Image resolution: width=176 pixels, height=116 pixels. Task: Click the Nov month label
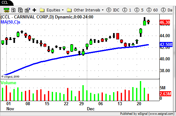tap(10, 109)
